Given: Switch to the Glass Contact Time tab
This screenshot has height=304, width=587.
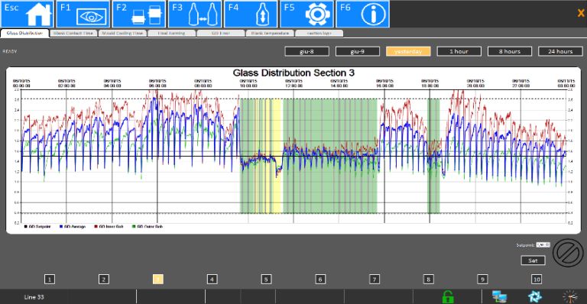Looking at the screenshot, I should [x=73, y=34].
